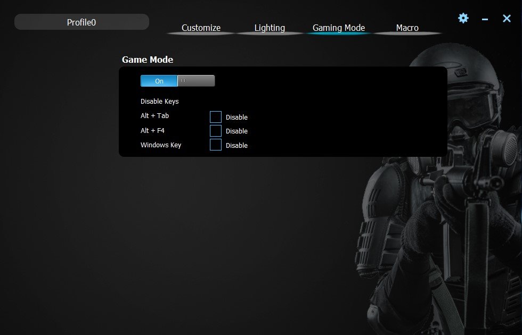Viewport: 522px width, 335px height.
Task: Click the Windows Key row label
Action: point(161,145)
